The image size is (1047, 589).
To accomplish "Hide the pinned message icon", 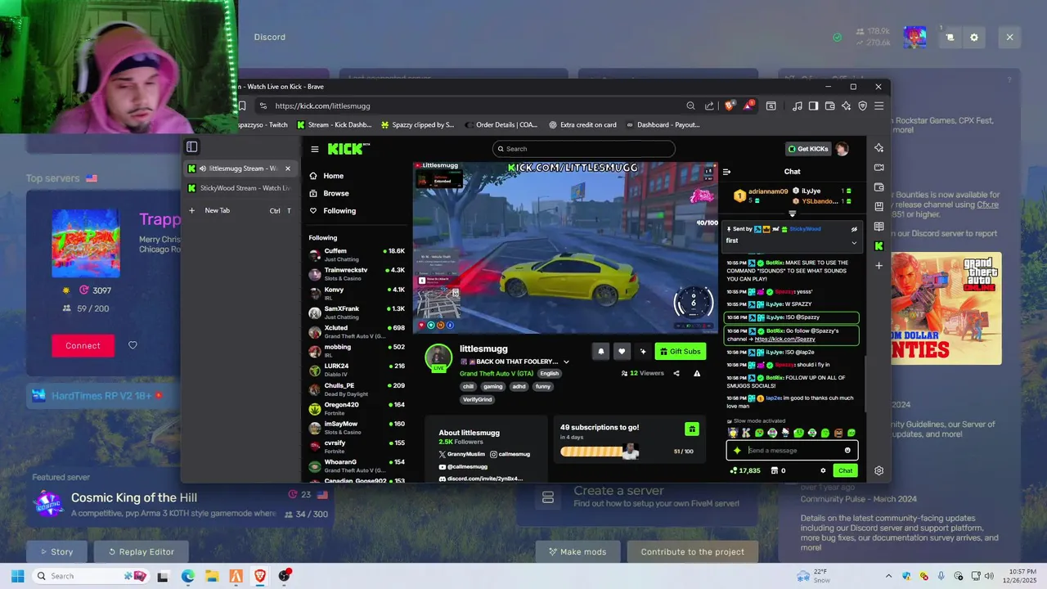I will 854,229.
